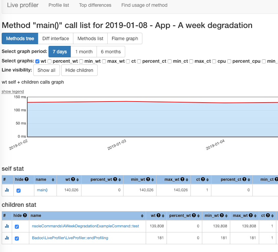Expand the chart with show legend

(13, 91)
